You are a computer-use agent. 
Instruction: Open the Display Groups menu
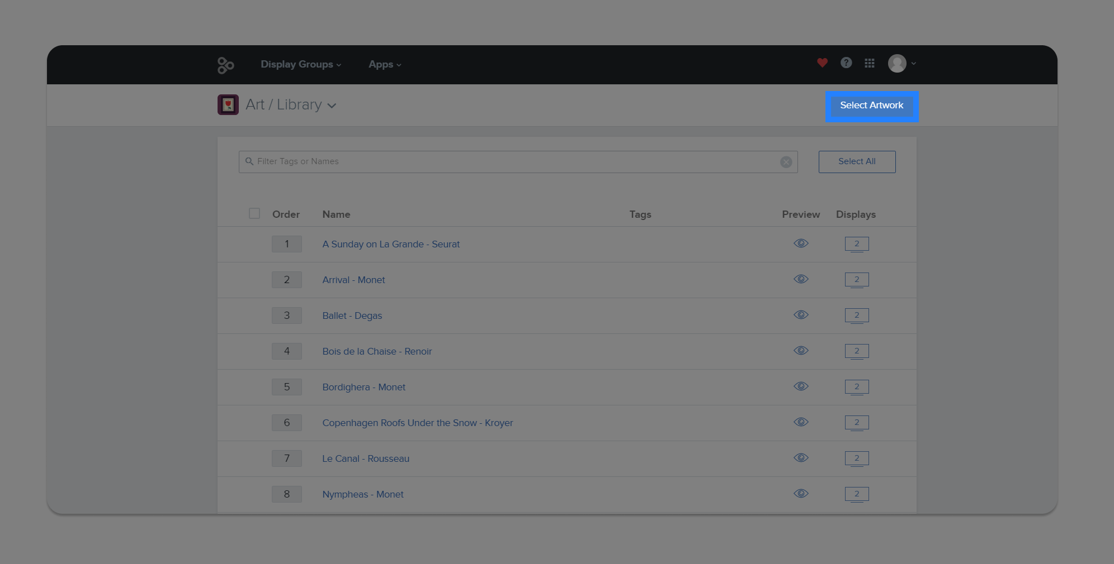(x=301, y=65)
